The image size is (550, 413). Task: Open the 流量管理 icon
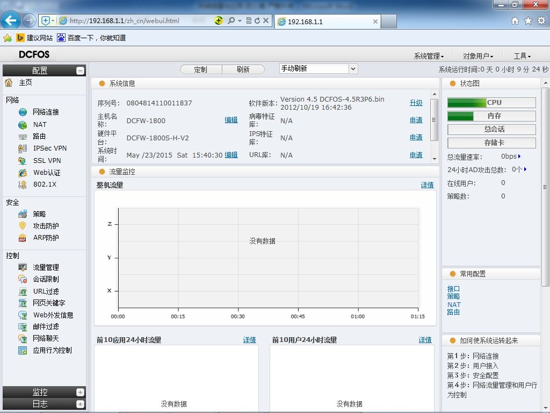[23, 268]
